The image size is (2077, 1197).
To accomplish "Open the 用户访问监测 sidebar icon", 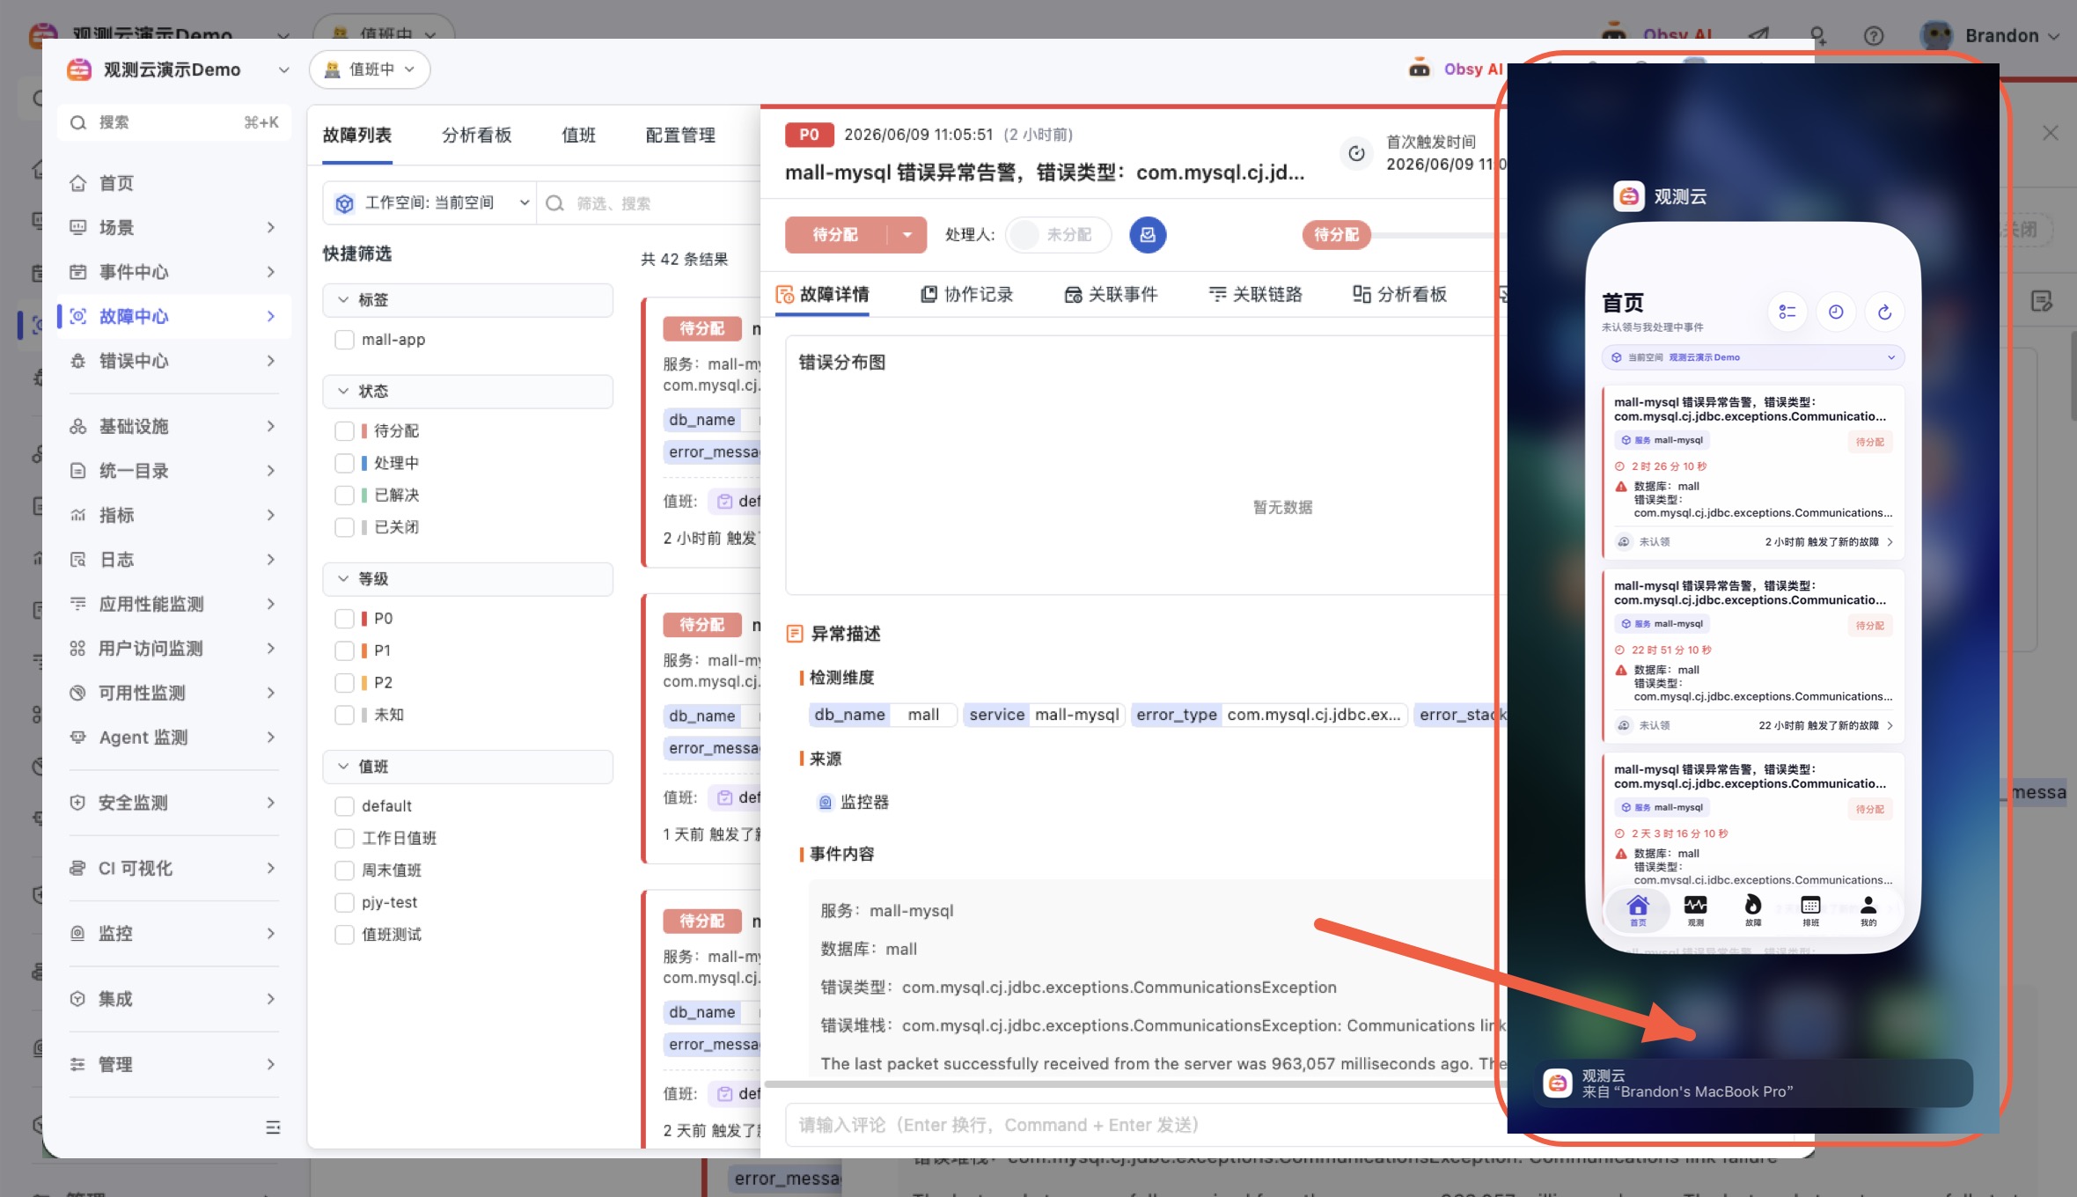I will [78, 649].
